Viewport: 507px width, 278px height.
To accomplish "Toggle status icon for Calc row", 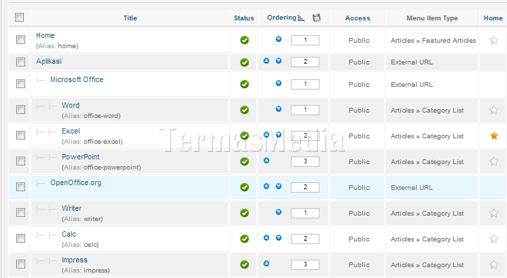I will (x=245, y=239).
